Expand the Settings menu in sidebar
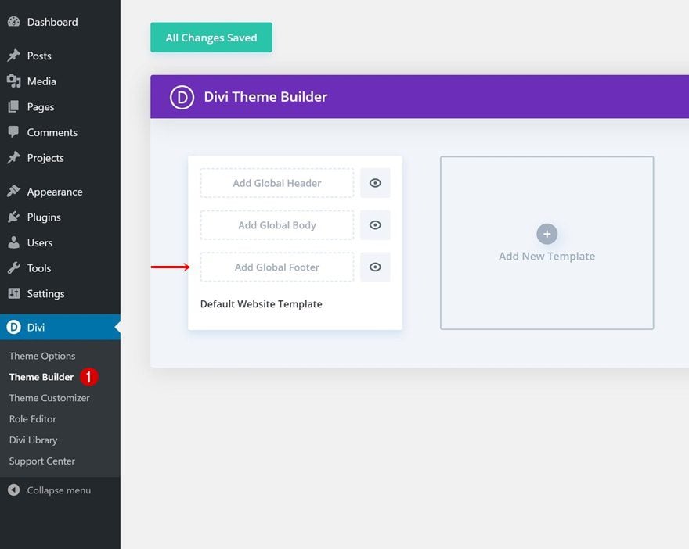The image size is (689, 549). (45, 294)
